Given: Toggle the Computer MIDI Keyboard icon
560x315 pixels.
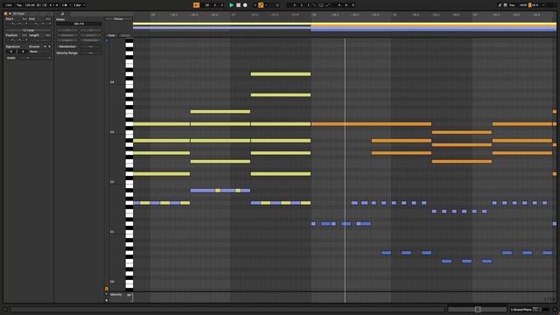Looking at the screenshot, I should [506, 5].
